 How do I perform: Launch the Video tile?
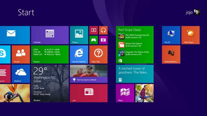(x=93, y=30)
